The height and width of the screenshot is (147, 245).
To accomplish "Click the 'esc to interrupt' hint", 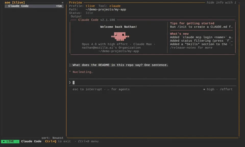I will pos(87,89).
